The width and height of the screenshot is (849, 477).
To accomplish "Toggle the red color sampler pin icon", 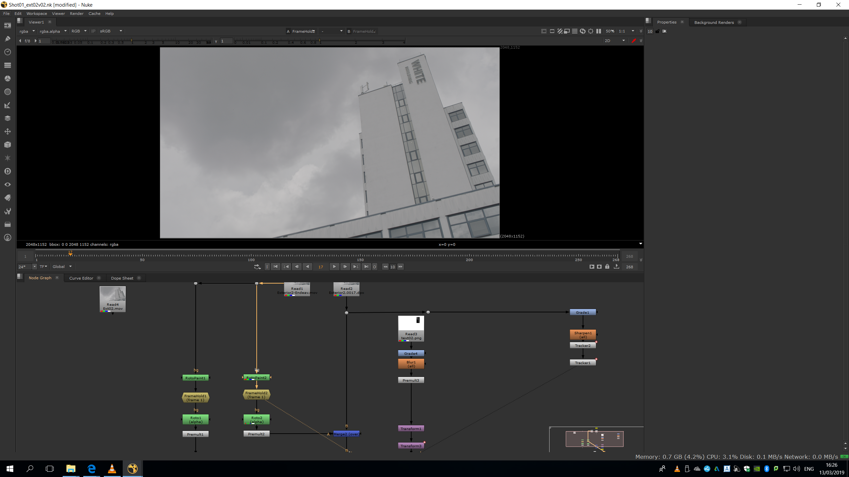I will pos(633,41).
